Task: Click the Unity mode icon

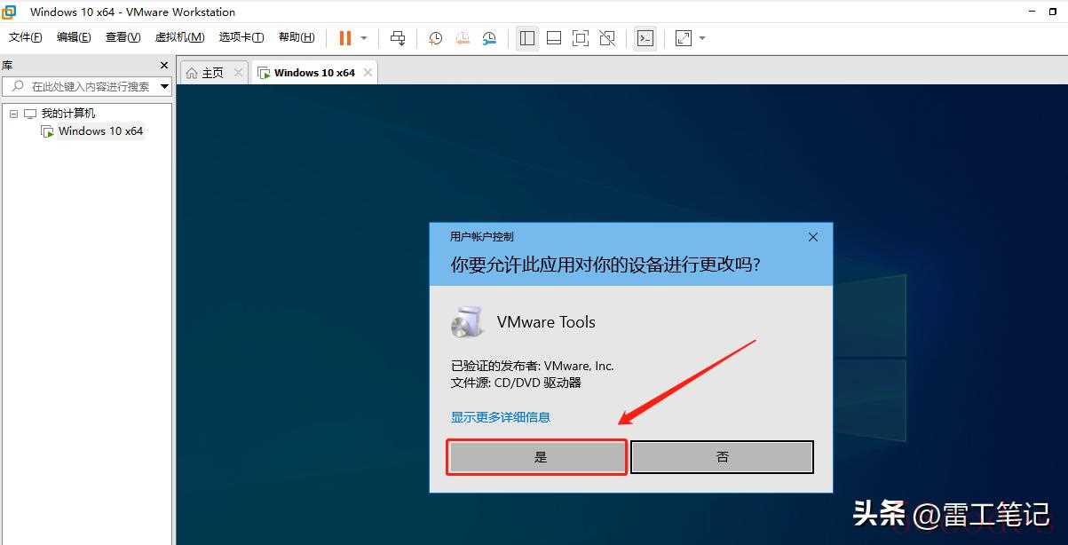Action: 607,38
